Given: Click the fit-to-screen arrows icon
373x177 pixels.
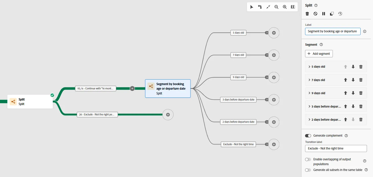Looking at the screenshot, I should point(268,7).
